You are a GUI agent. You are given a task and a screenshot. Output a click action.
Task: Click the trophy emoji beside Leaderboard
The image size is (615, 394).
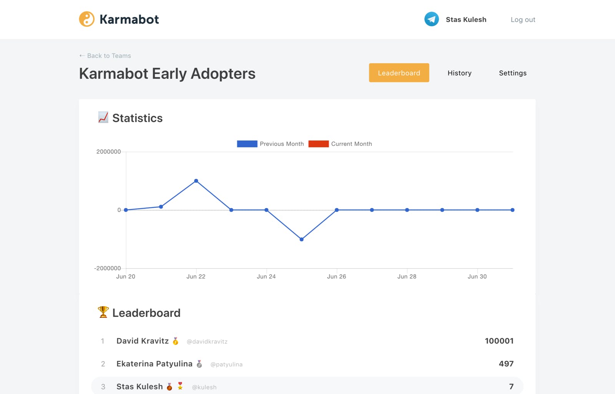click(103, 312)
